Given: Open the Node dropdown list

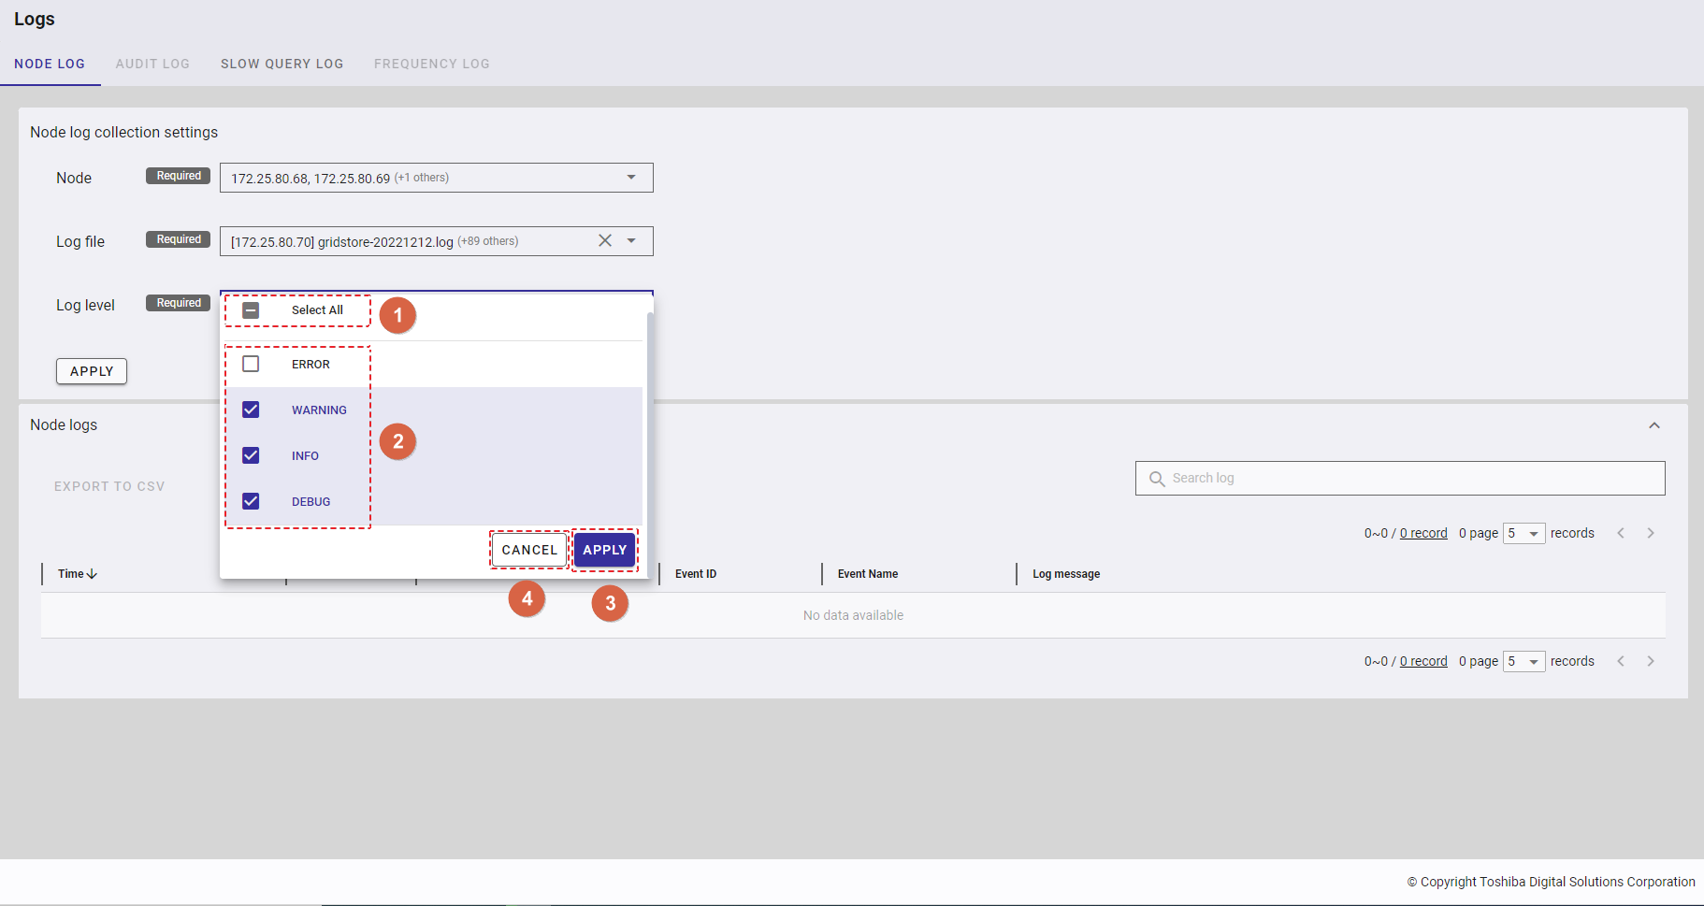Looking at the screenshot, I should pyautogui.click(x=631, y=178).
